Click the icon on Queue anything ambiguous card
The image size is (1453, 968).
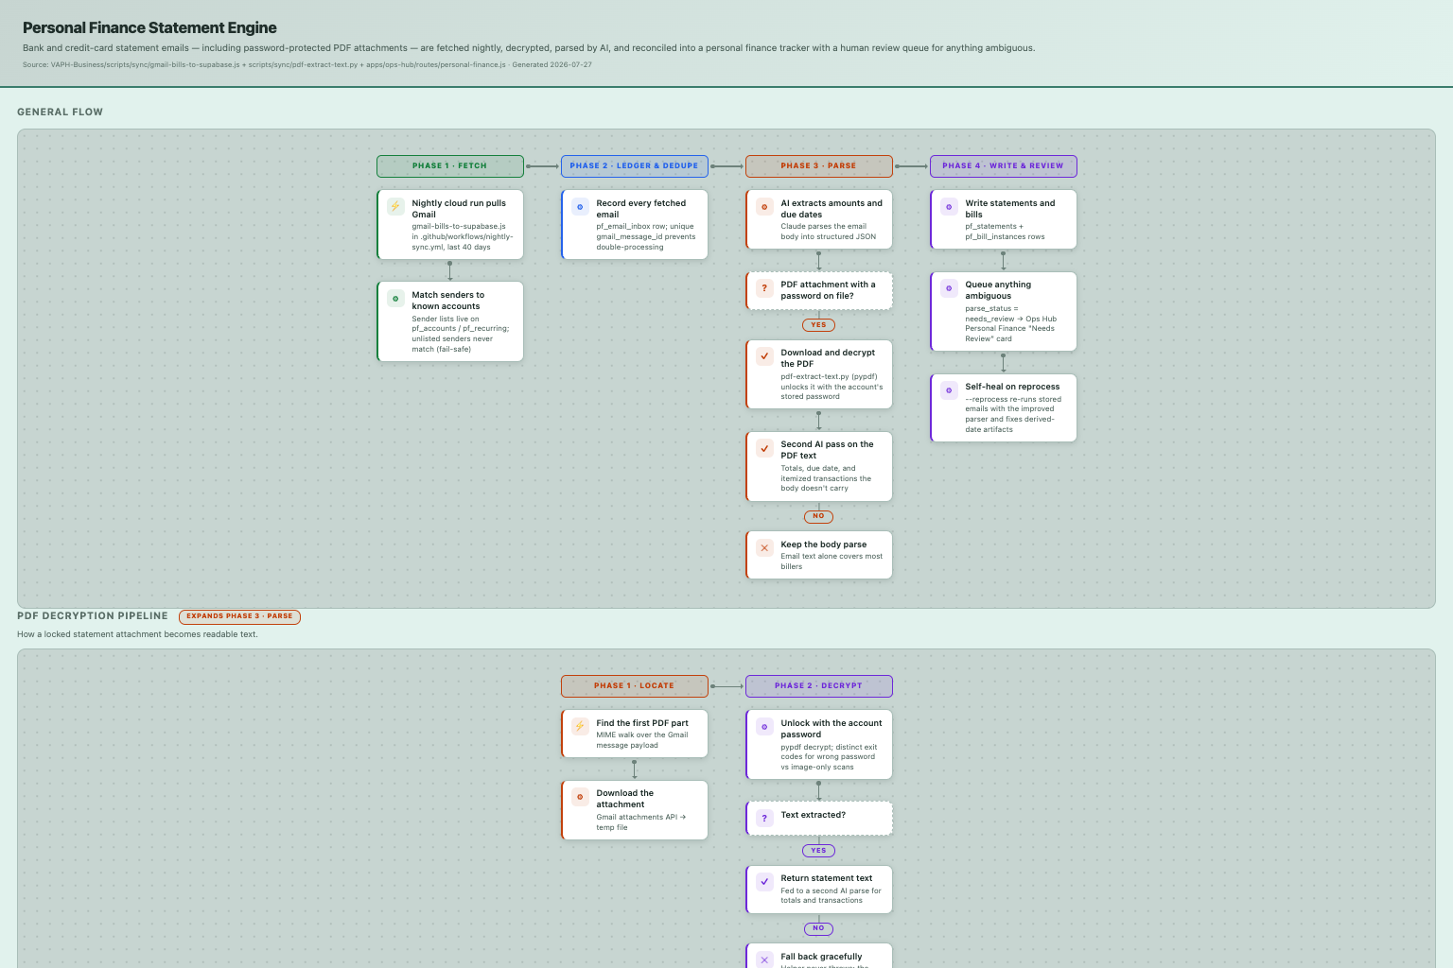[x=949, y=288]
